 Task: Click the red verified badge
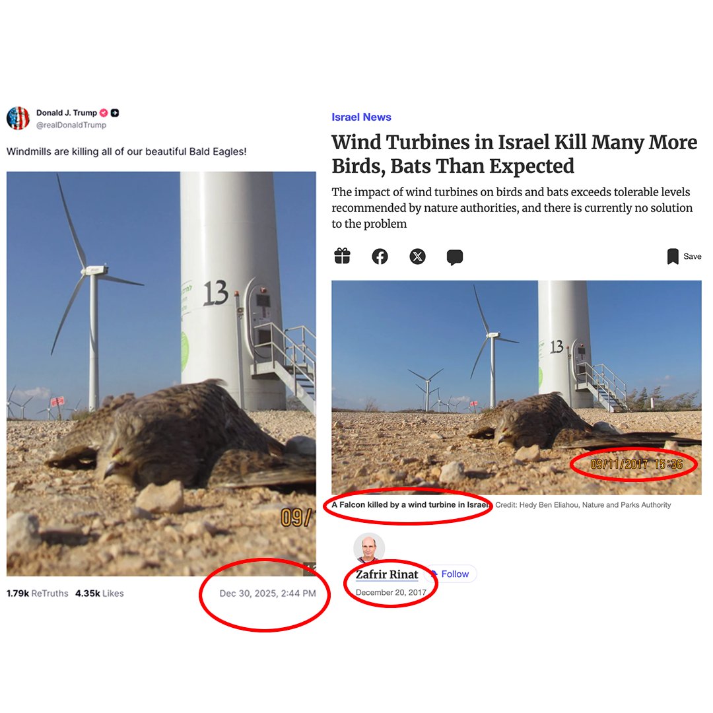pos(104,113)
